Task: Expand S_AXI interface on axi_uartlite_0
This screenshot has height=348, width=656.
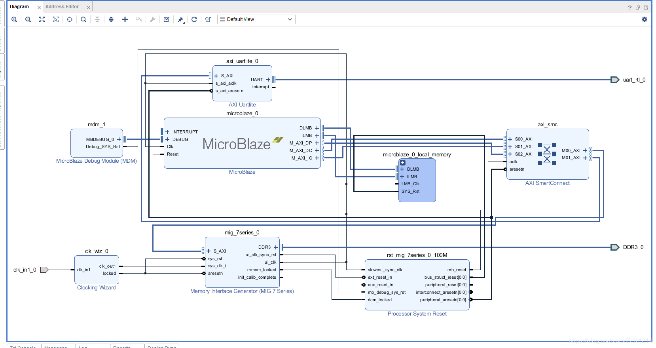Action: click(216, 76)
